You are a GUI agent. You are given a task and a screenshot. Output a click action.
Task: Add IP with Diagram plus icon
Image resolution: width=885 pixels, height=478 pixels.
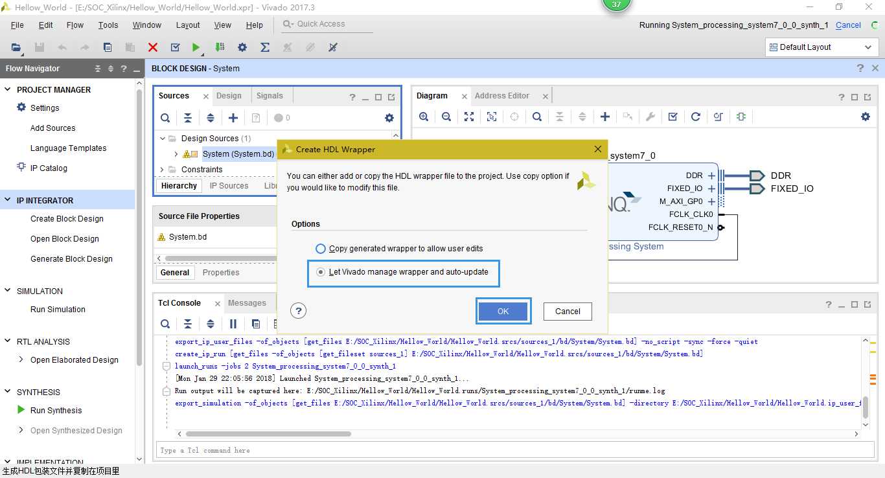[605, 117]
